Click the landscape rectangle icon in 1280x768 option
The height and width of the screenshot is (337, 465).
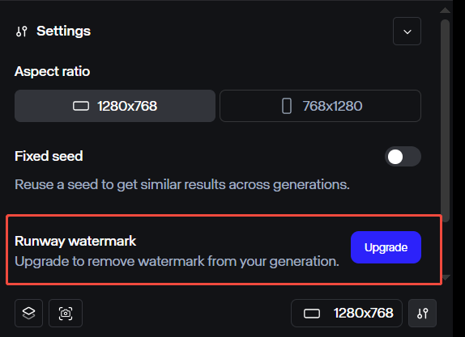[81, 106]
